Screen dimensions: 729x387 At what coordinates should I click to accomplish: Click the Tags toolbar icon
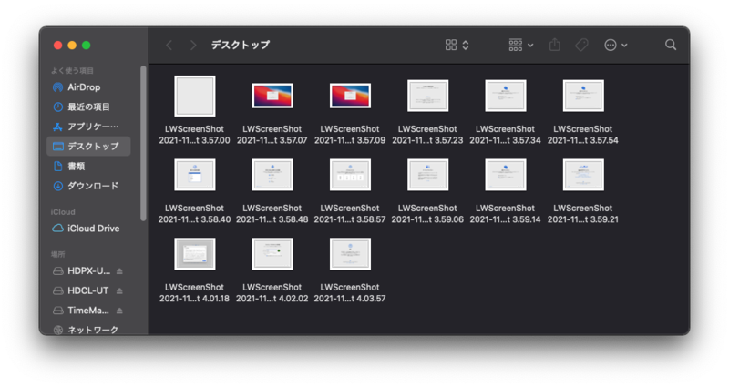point(581,45)
